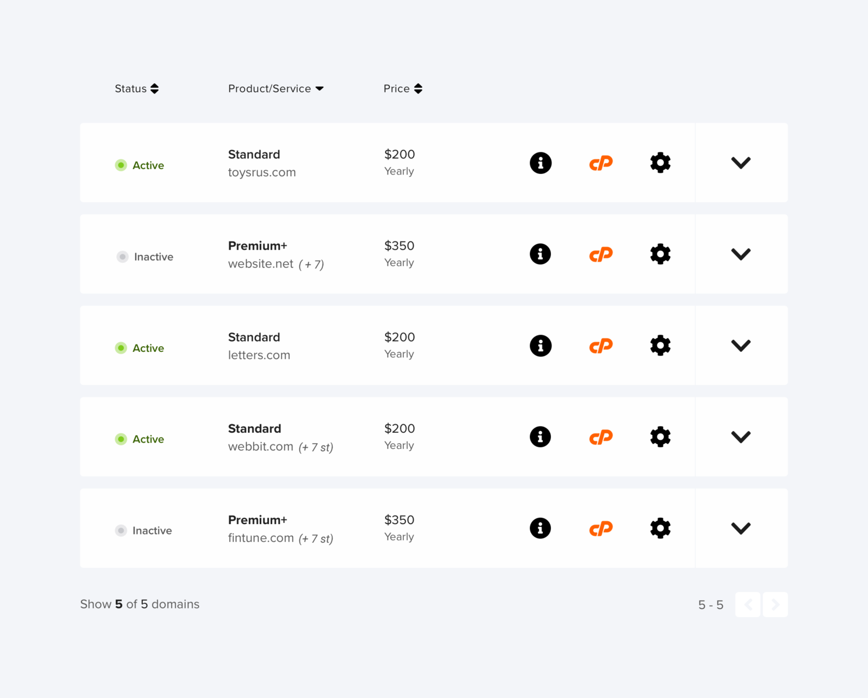Open the info icon for webbit.com
The height and width of the screenshot is (698, 868).
[x=540, y=437]
